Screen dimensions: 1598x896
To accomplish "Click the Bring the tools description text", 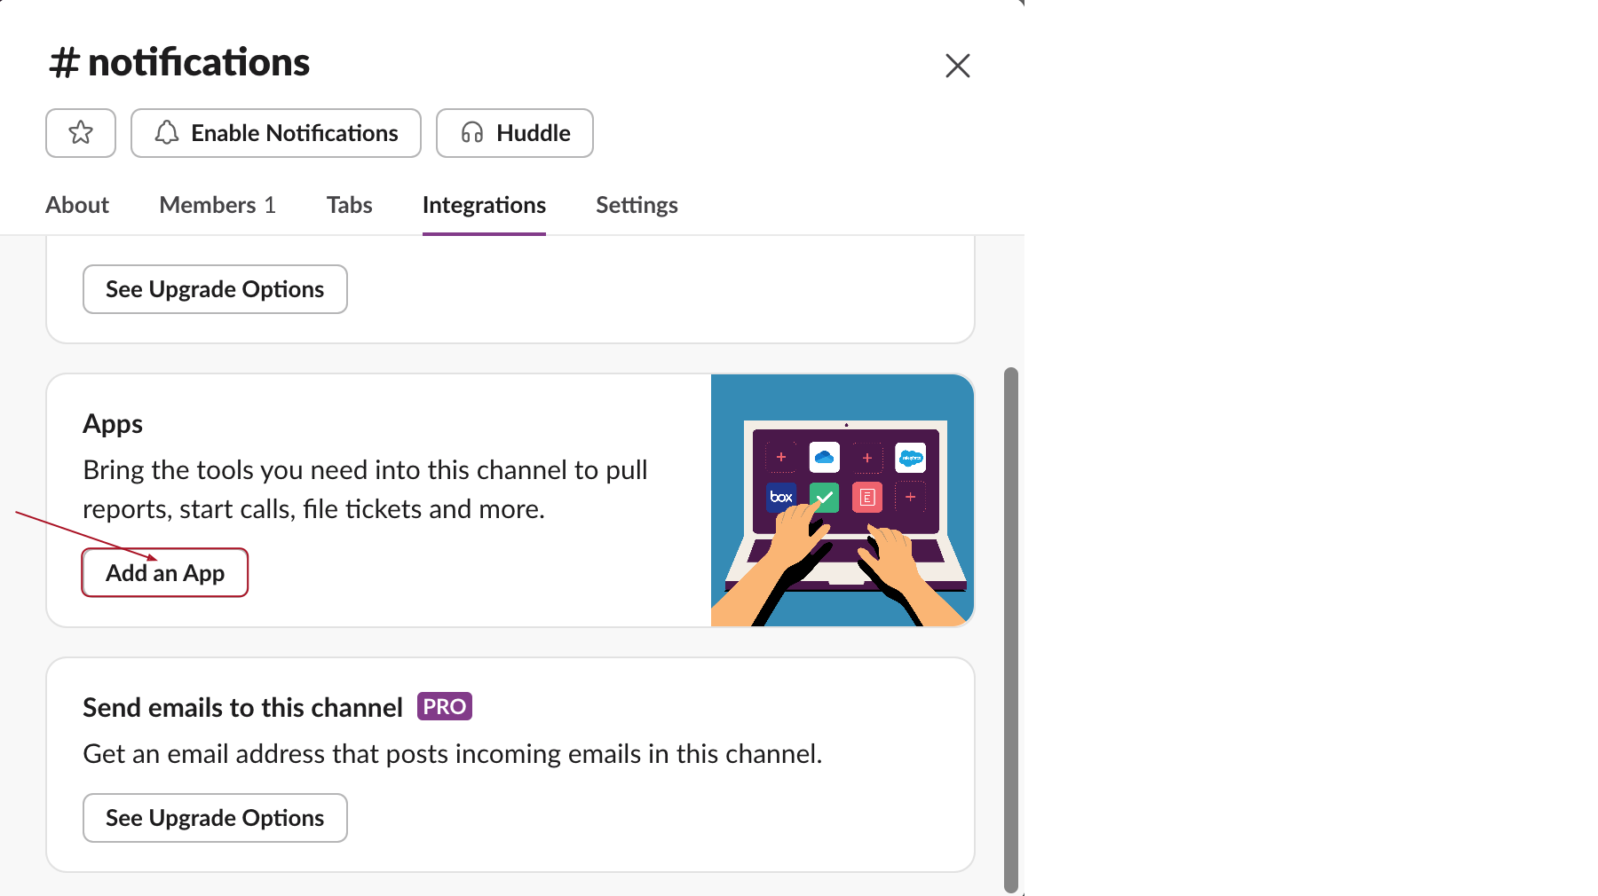I will pyautogui.click(x=365, y=490).
